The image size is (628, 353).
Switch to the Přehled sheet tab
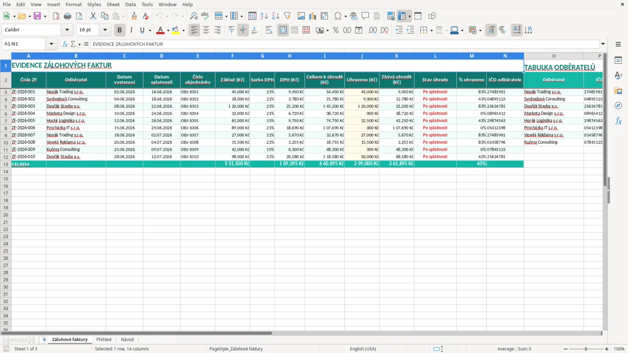[104, 339]
